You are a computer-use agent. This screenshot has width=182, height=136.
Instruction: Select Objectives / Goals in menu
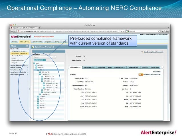pyautogui.click(x=18, y=60)
